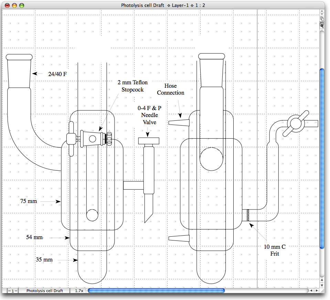
Task: Click the yellow minimize window button
Action: (14, 5)
